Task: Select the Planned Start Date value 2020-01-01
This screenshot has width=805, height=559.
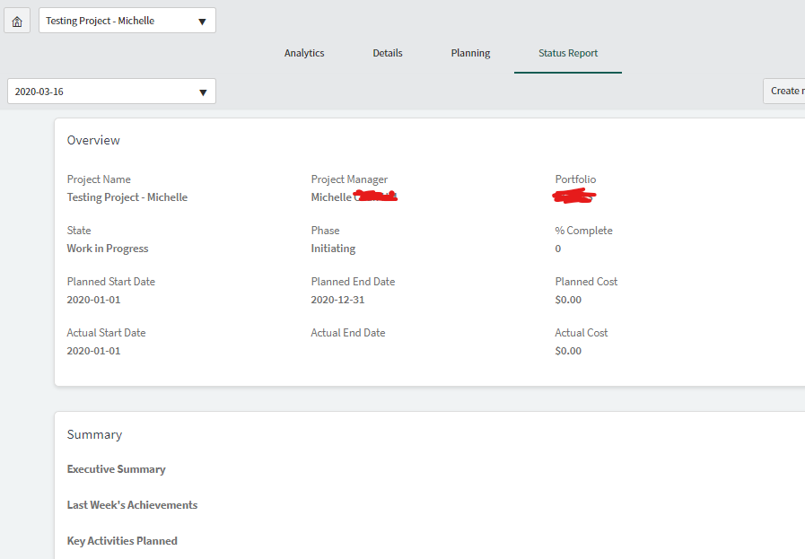Action: [x=93, y=299]
